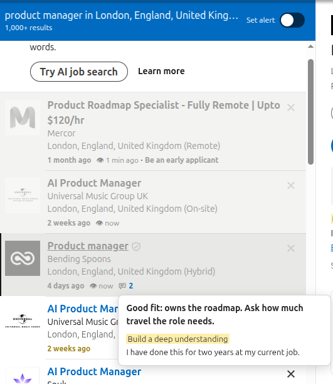Open the greyed-out AI Product Manager job title
The image size is (333, 384).
click(x=94, y=183)
